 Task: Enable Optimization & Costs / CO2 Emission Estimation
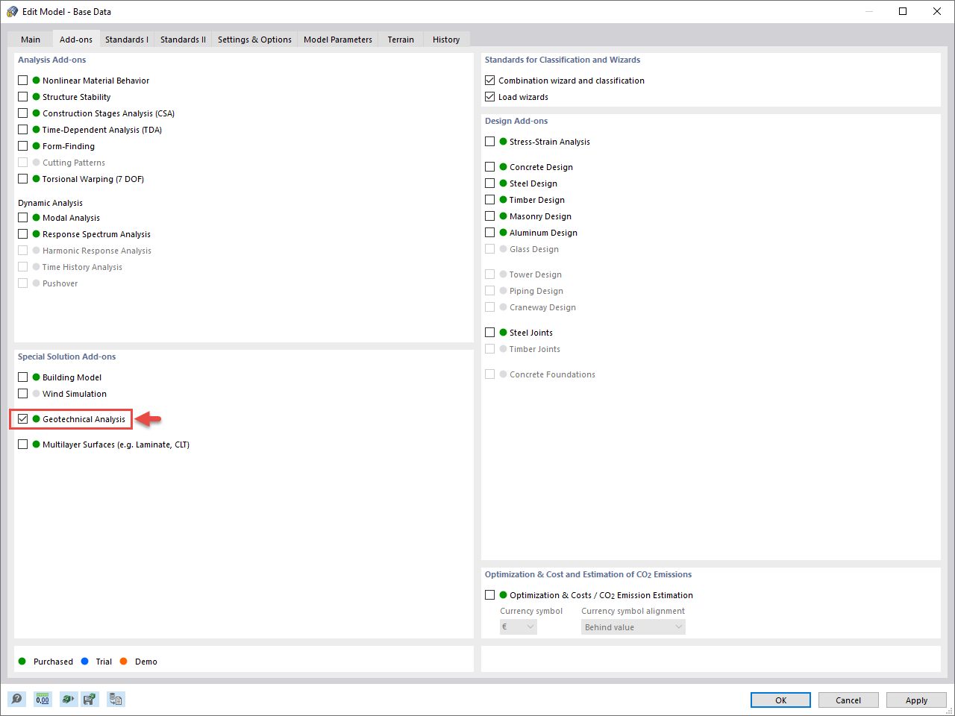[489, 594]
